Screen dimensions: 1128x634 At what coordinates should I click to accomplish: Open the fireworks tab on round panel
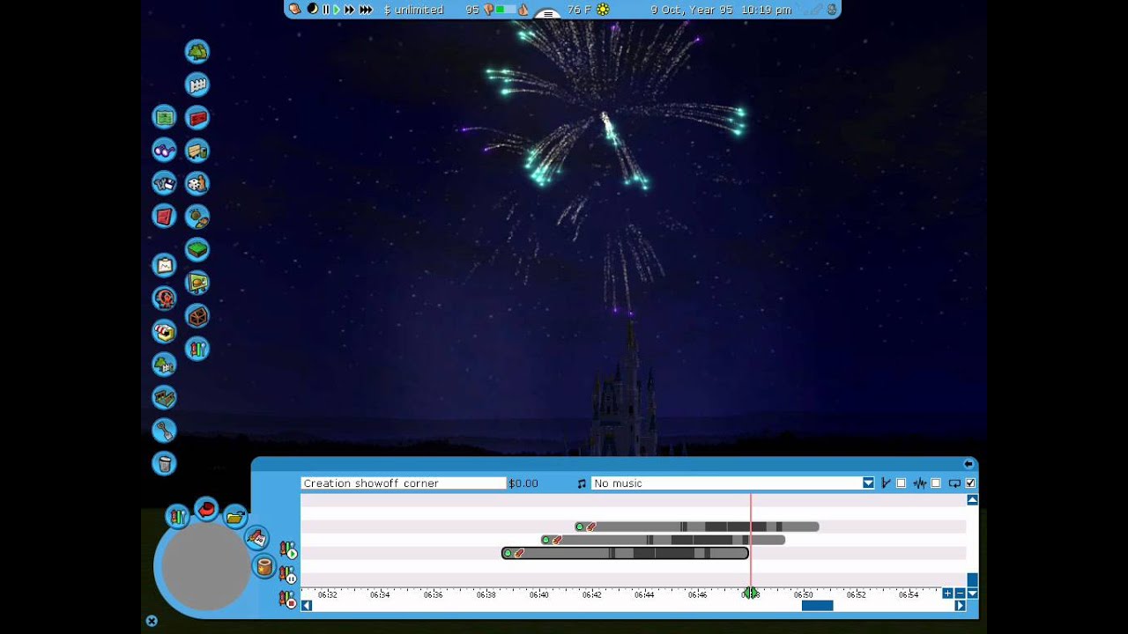177,517
